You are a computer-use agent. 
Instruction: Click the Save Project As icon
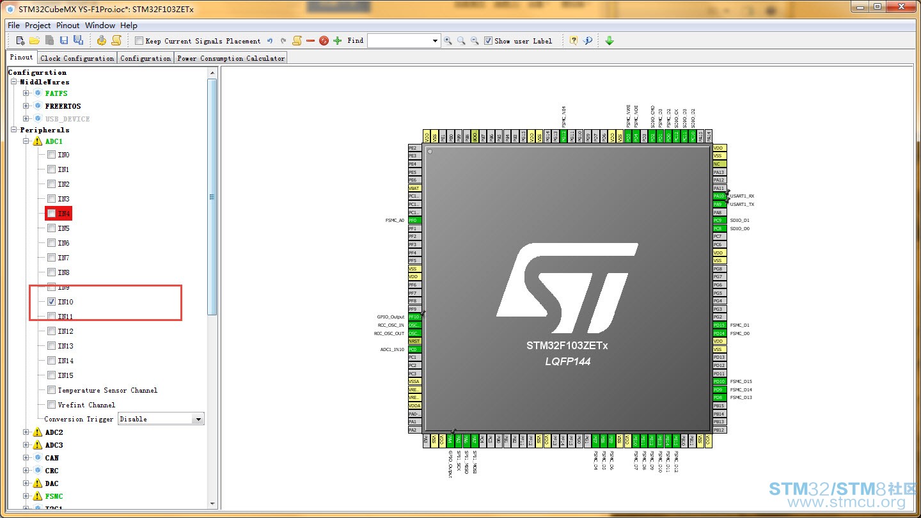click(x=78, y=40)
